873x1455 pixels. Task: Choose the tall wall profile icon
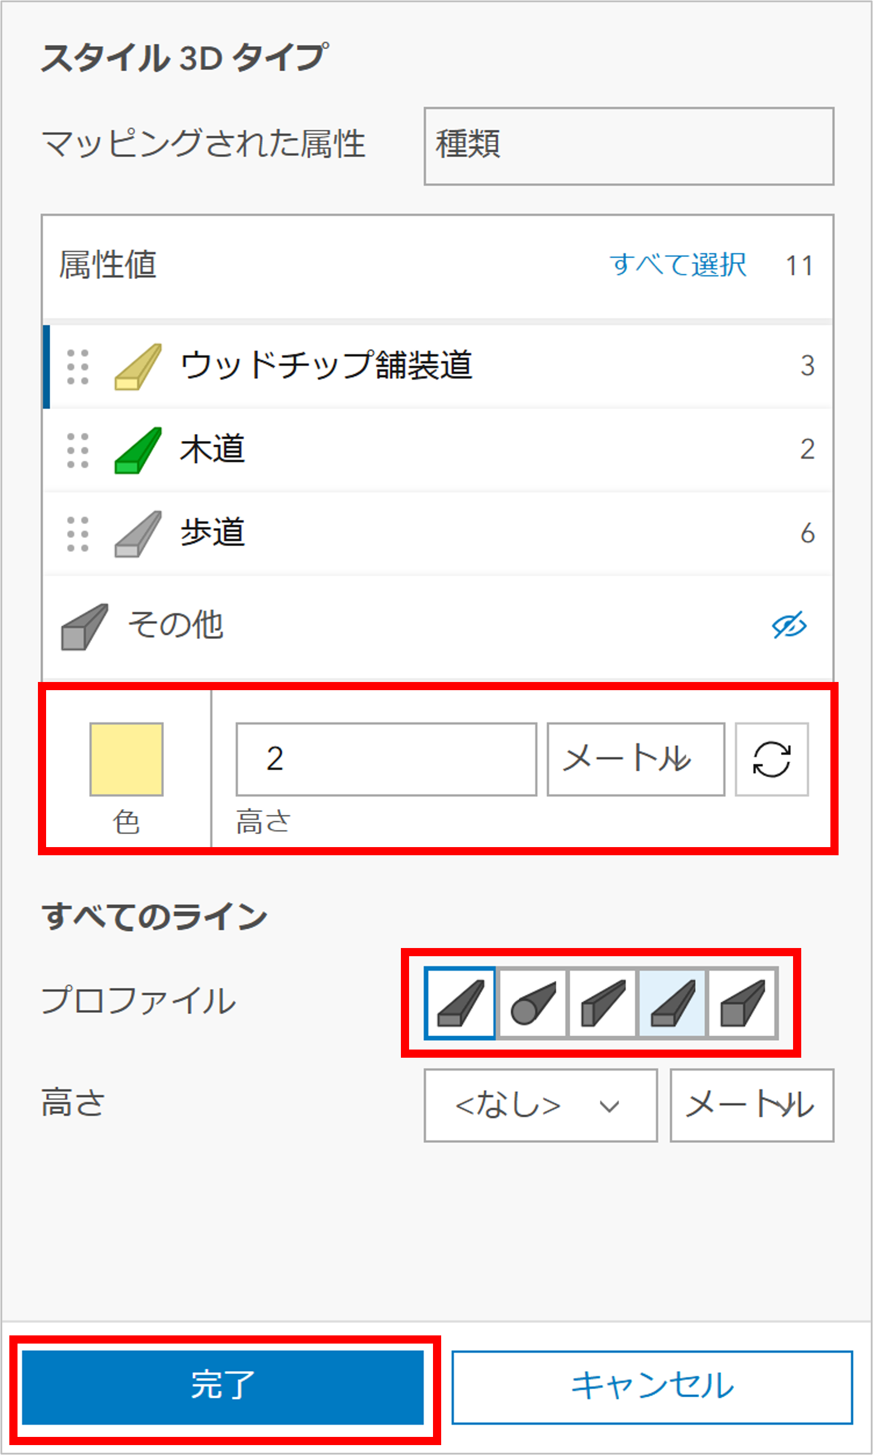click(602, 1003)
